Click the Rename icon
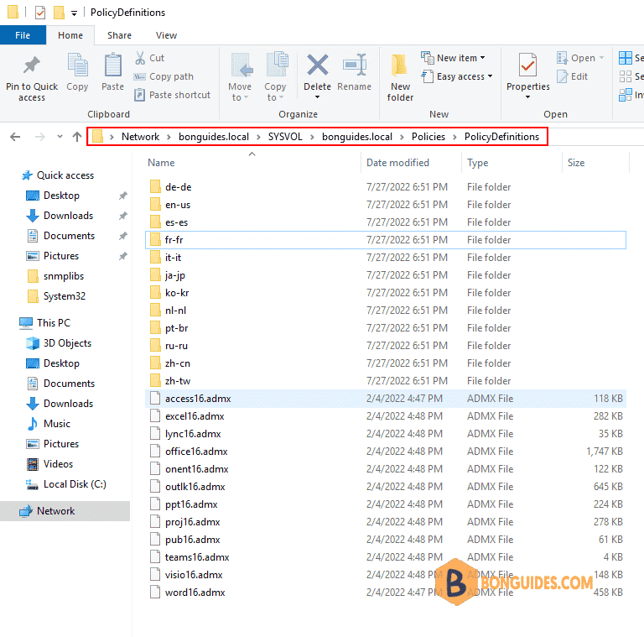The height and width of the screenshot is (637, 644). pyautogui.click(x=355, y=65)
